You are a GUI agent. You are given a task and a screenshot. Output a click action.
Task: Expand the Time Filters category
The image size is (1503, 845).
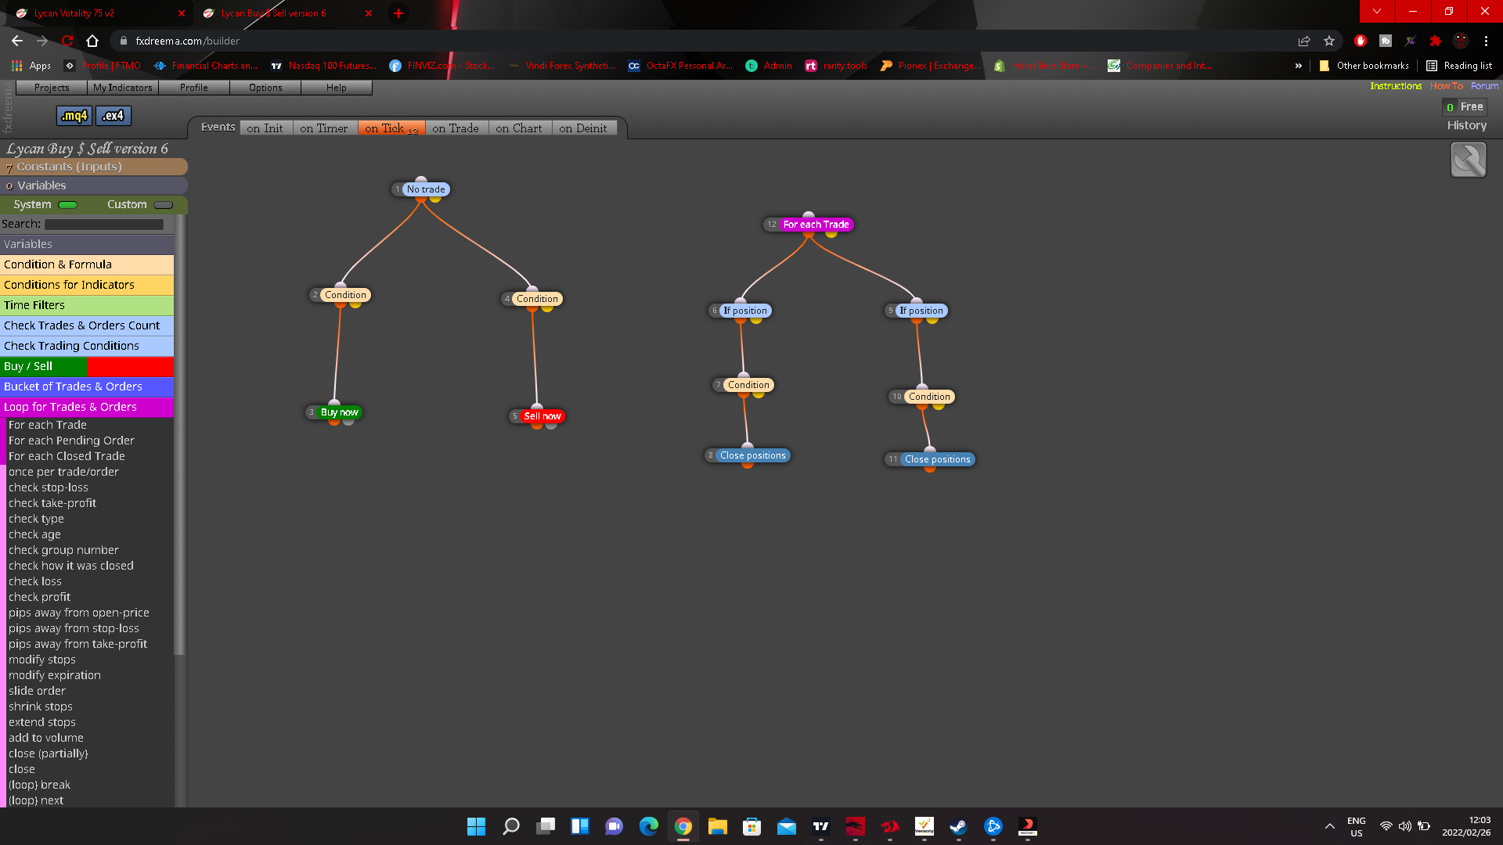[87, 305]
